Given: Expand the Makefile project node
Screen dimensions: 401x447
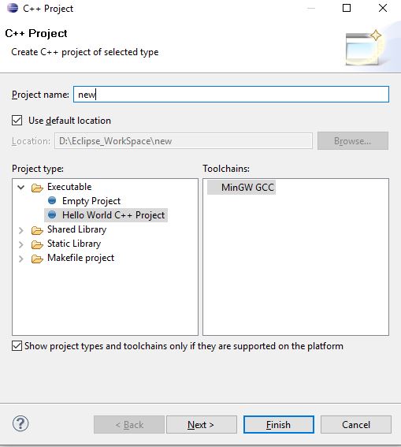Looking at the screenshot, I should [20, 259].
